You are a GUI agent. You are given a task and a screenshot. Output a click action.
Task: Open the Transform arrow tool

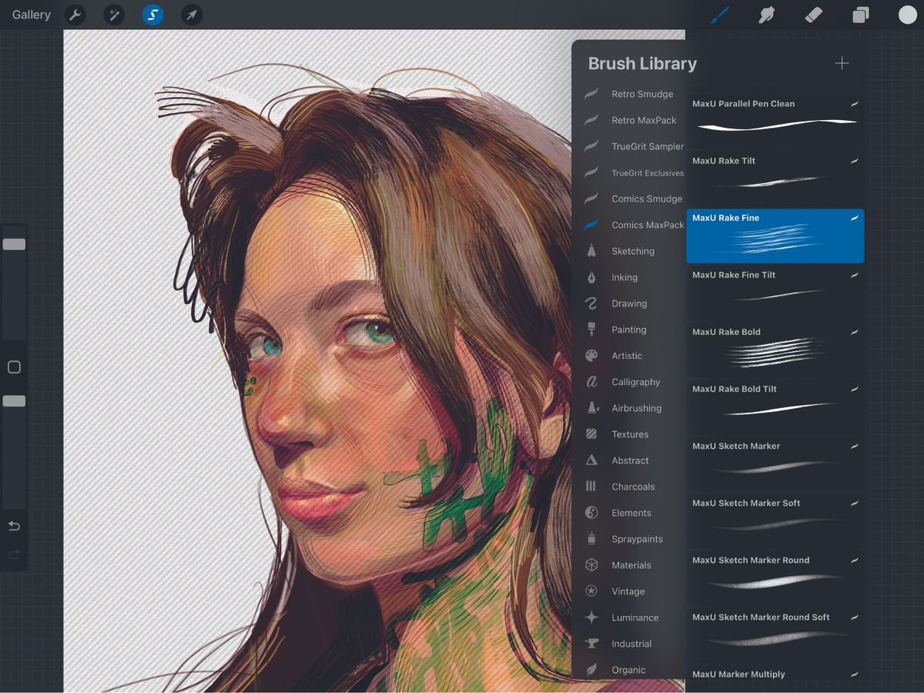(192, 15)
